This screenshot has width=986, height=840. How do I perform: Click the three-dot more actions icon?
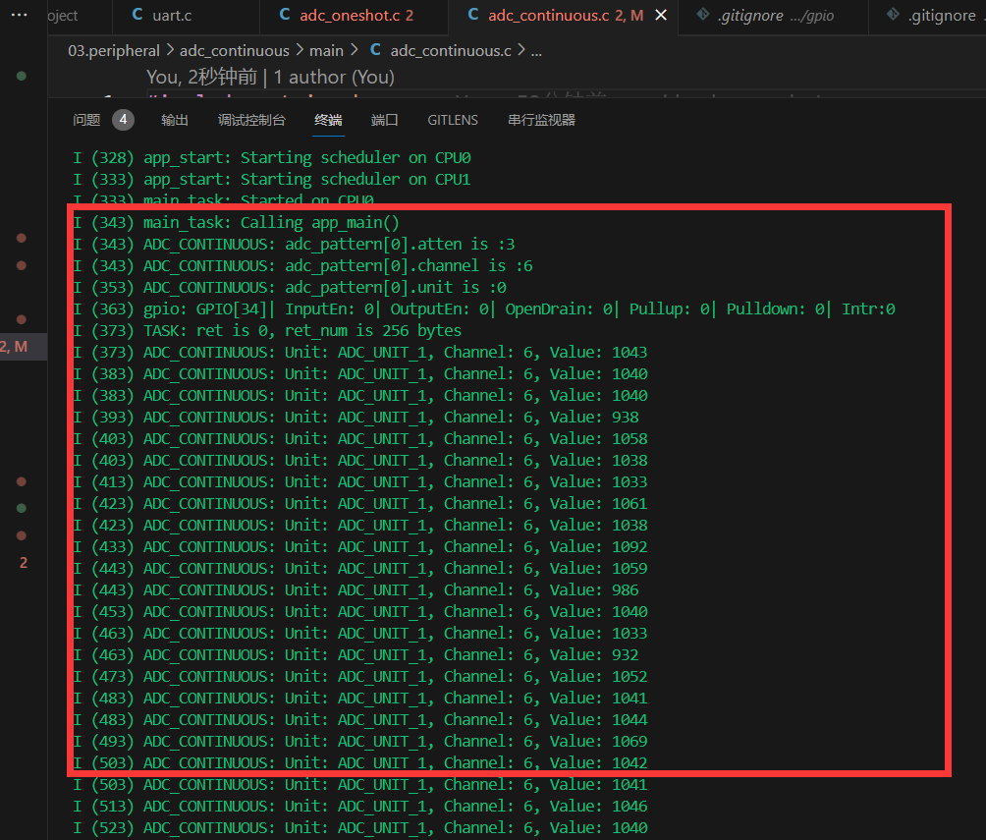click(19, 15)
